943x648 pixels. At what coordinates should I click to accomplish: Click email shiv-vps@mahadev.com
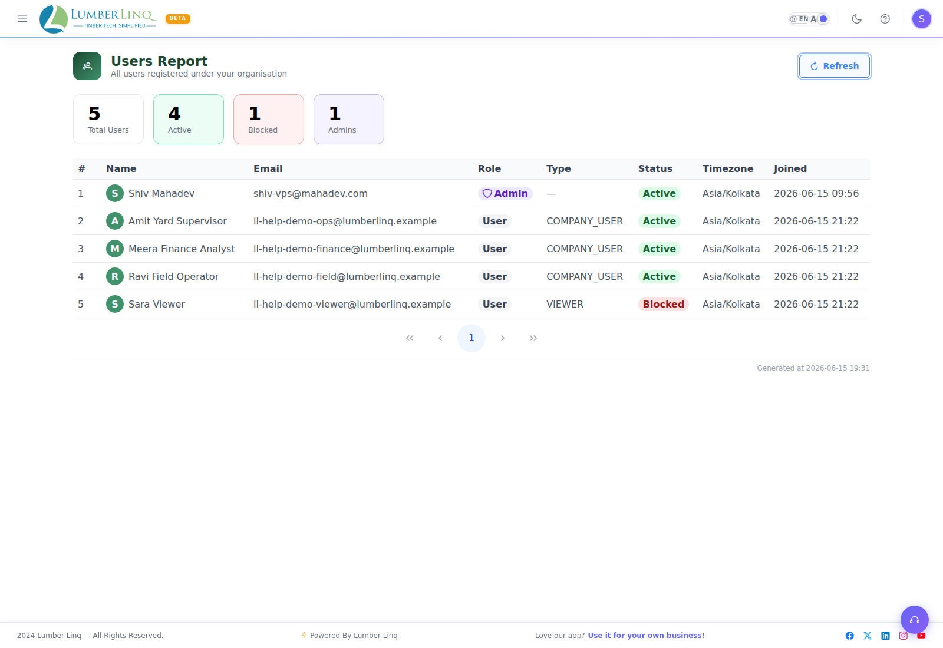311,193
